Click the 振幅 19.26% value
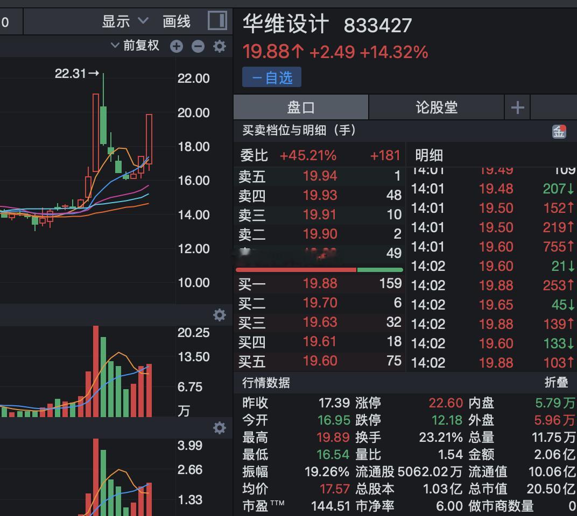Image resolution: width=577 pixels, height=516 pixels. (327, 471)
